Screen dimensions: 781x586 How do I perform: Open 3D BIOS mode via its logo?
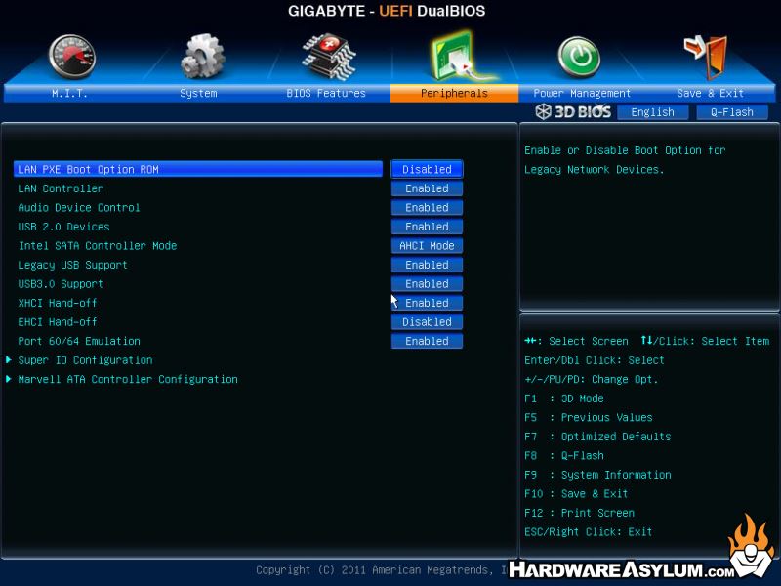pos(573,111)
